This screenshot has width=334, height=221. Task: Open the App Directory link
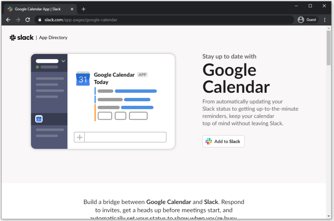pyautogui.click(x=53, y=37)
